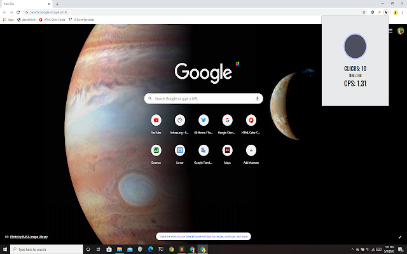Viewport: 407px width, 254px height.
Task: Open the click-counter cursor extension icon
Action: pos(386,12)
